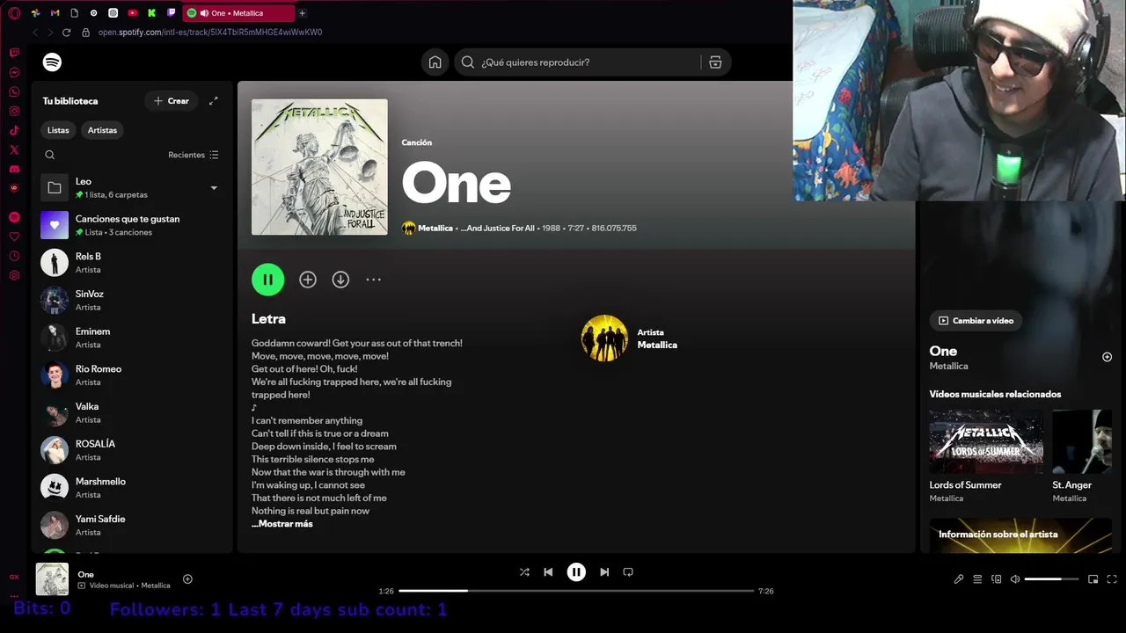Open Información sobre el artista card
Screen dimensions: 1126x633
[x=1020, y=535]
